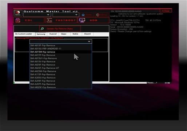Select the Samsung tab
This screenshot has width=187, height=131.
(41, 34)
